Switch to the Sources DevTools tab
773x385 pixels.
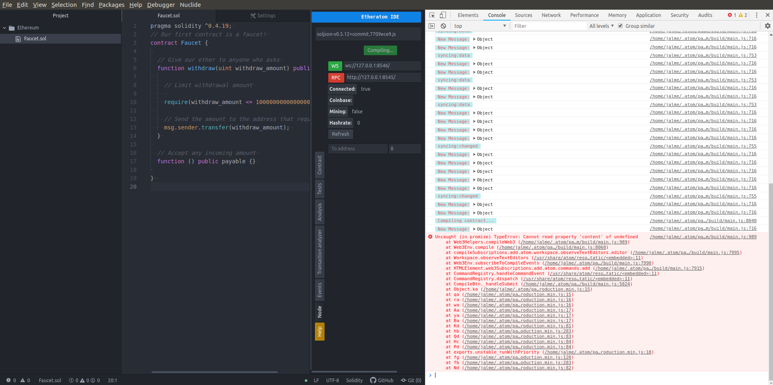[x=523, y=15]
